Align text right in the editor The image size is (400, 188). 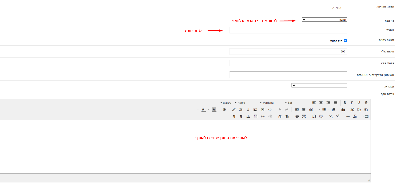328,103
